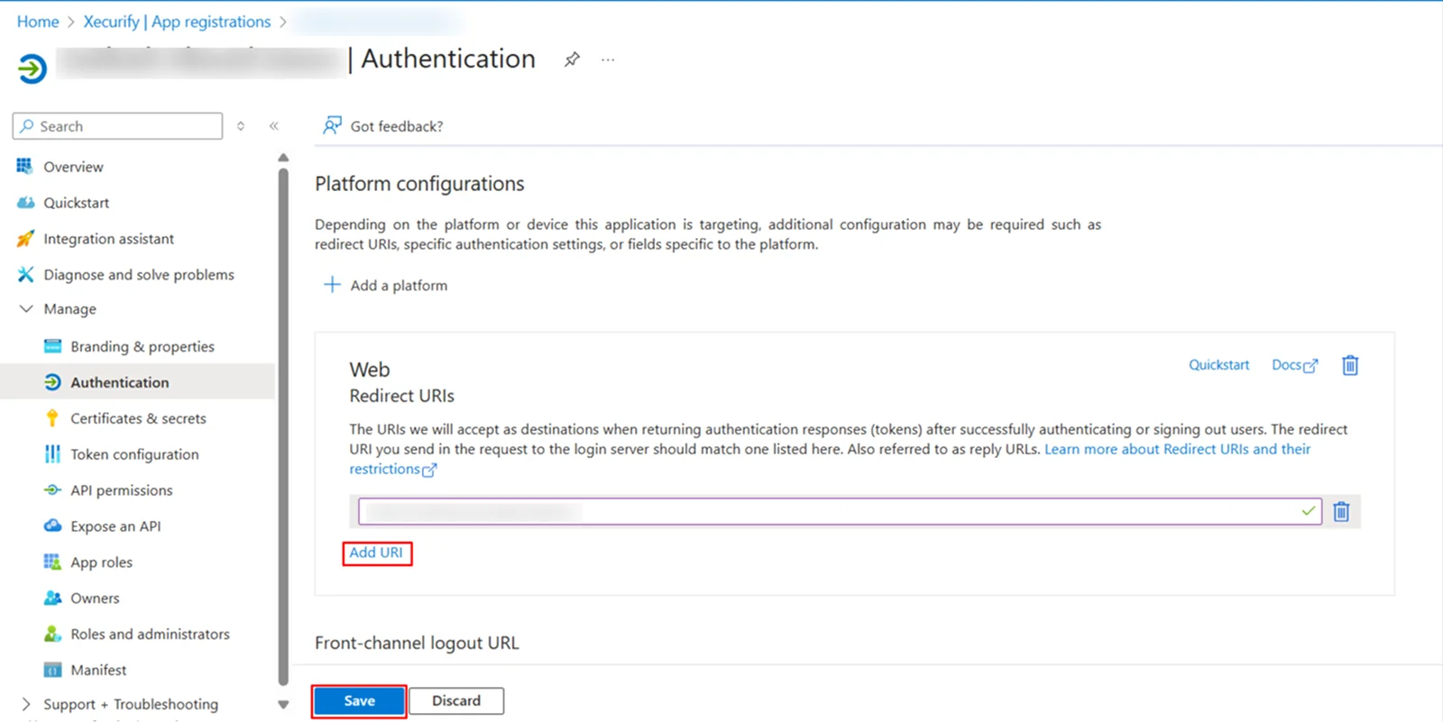This screenshot has height=722, width=1443.
Task: Click the Overview grid icon
Action: pyautogui.click(x=24, y=166)
